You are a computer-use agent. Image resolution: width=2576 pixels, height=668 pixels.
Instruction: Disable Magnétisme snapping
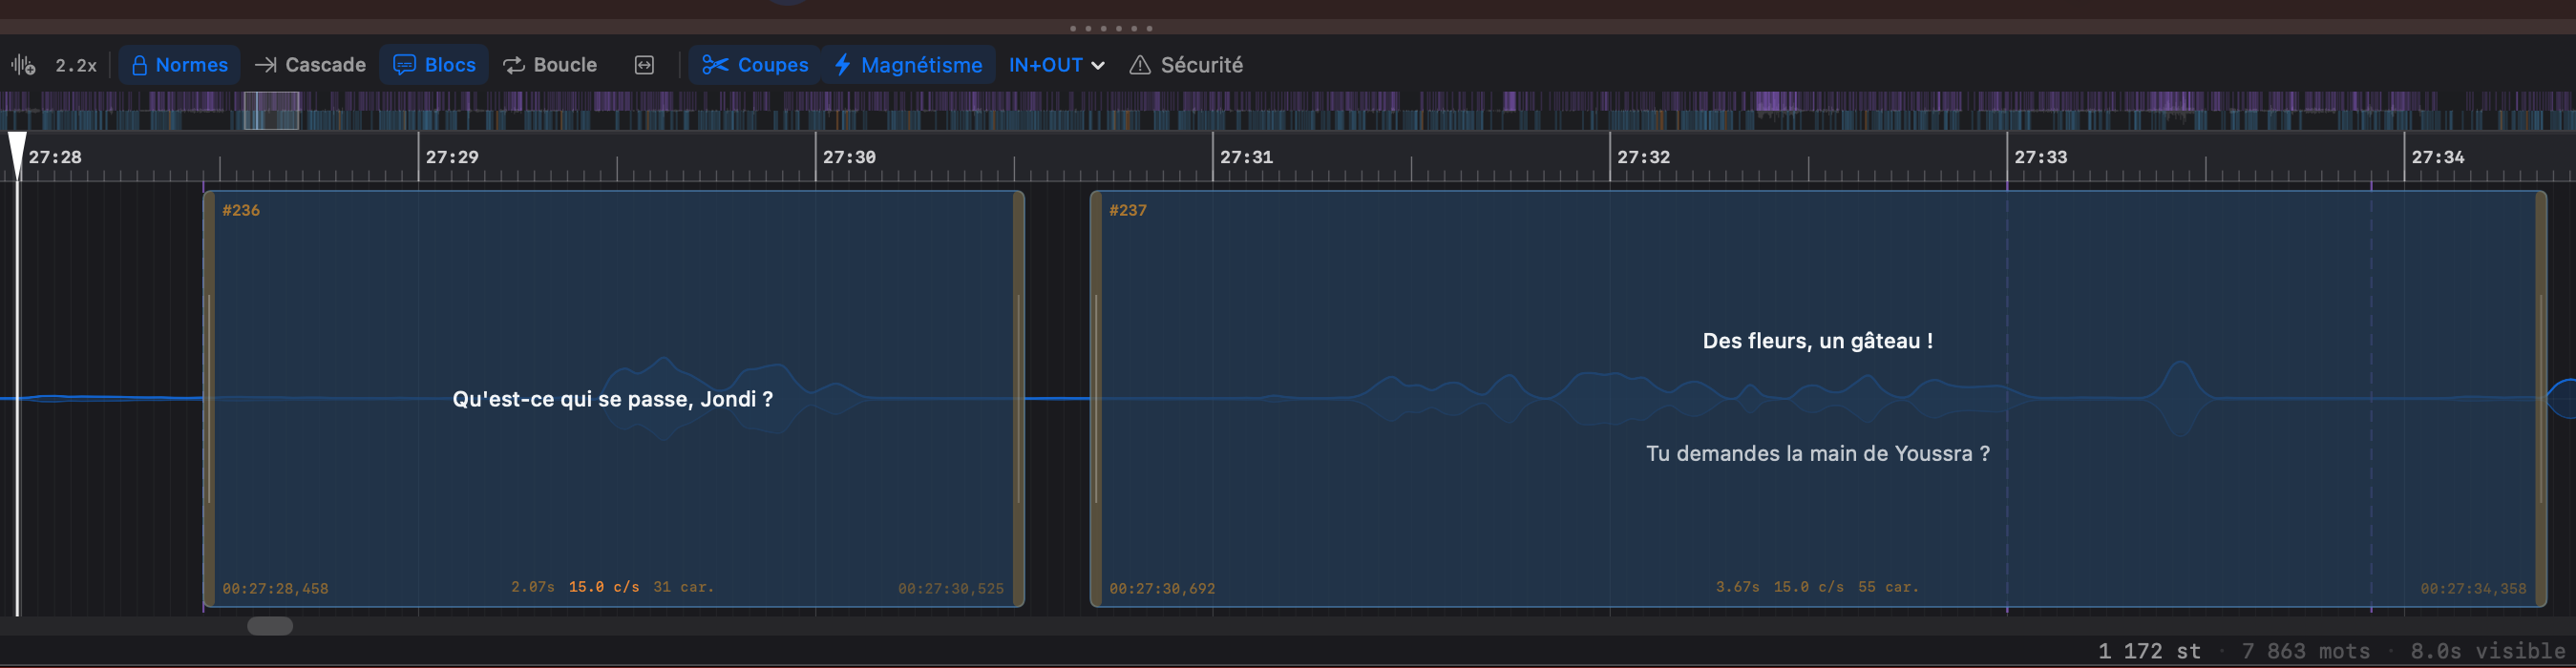click(908, 65)
